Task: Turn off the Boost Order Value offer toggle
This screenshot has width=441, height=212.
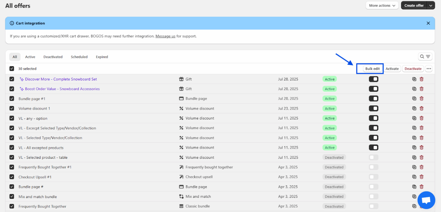Action: click(374, 89)
